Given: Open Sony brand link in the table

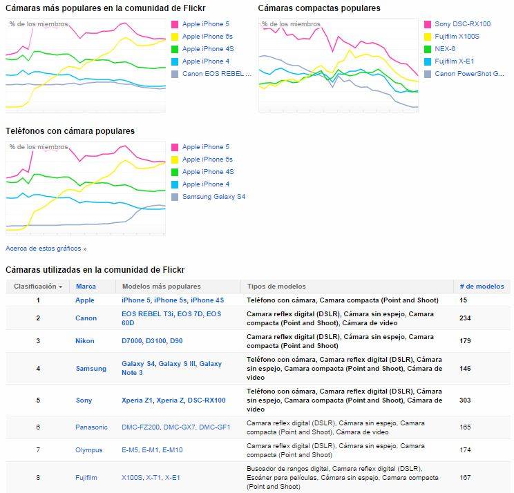Looking at the screenshot, I should [x=84, y=400].
